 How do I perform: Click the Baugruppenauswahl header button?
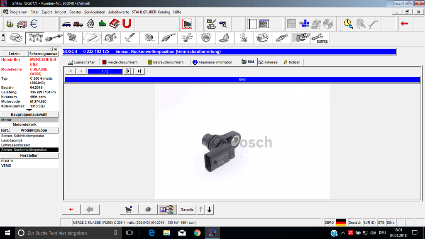point(29,115)
